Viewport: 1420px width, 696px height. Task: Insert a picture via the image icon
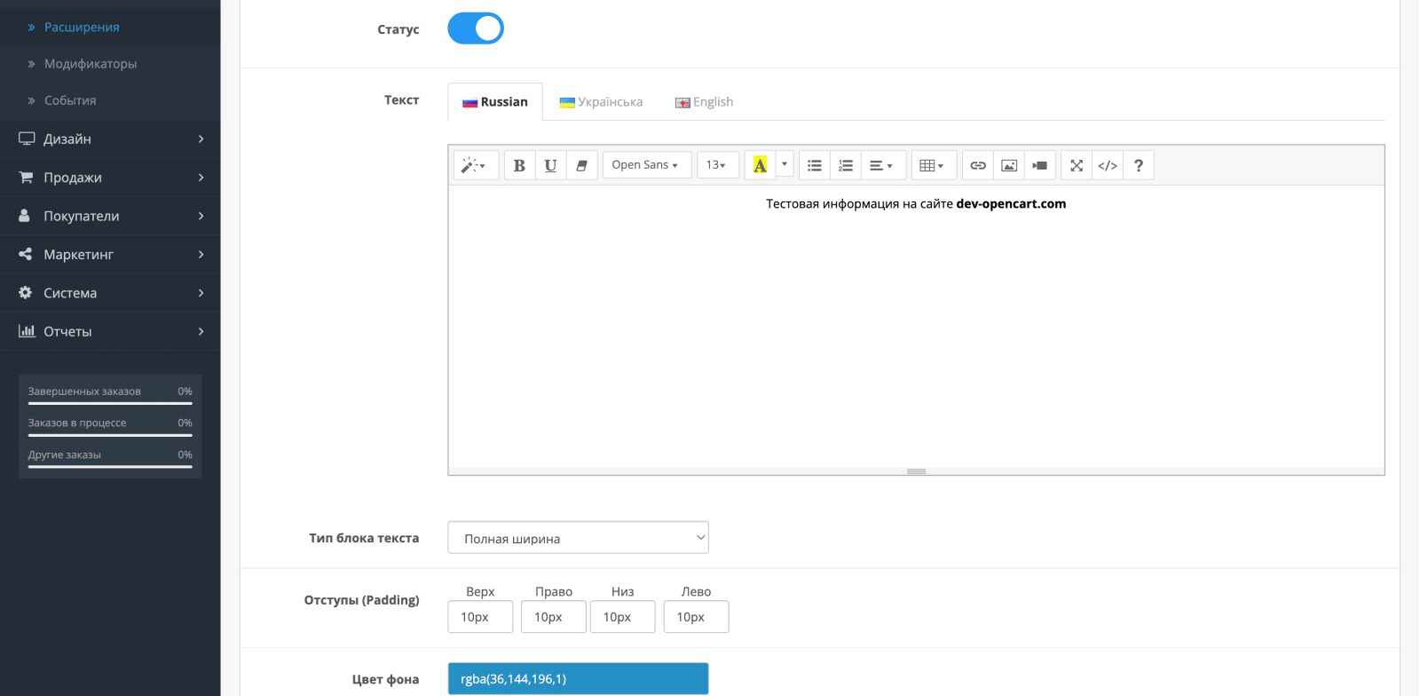coord(1009,165)
